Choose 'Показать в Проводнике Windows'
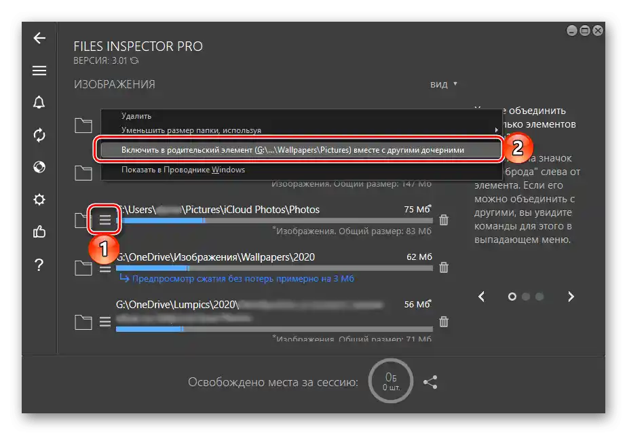The height and width of the screenshot is (435, 627). pos(183,170)
